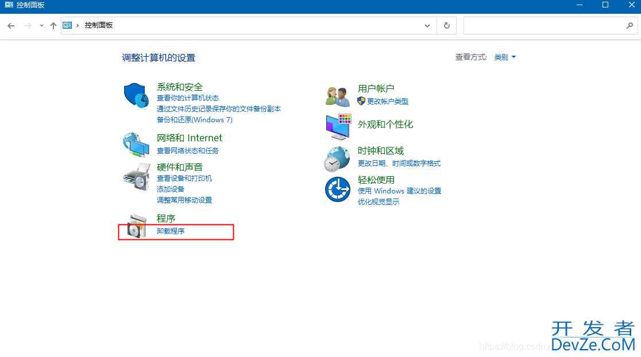Image resolution: width=641 pixels, height=357 pixels.
Task: Click 查看设备和打印机 link
Action: [184, 178]
